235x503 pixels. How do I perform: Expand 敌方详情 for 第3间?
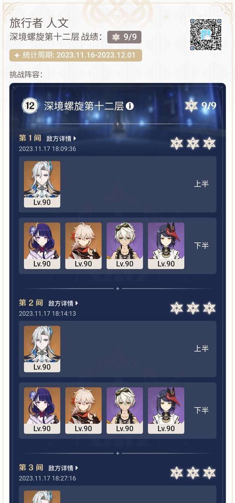pyautogui.click(x=63, y=468)
